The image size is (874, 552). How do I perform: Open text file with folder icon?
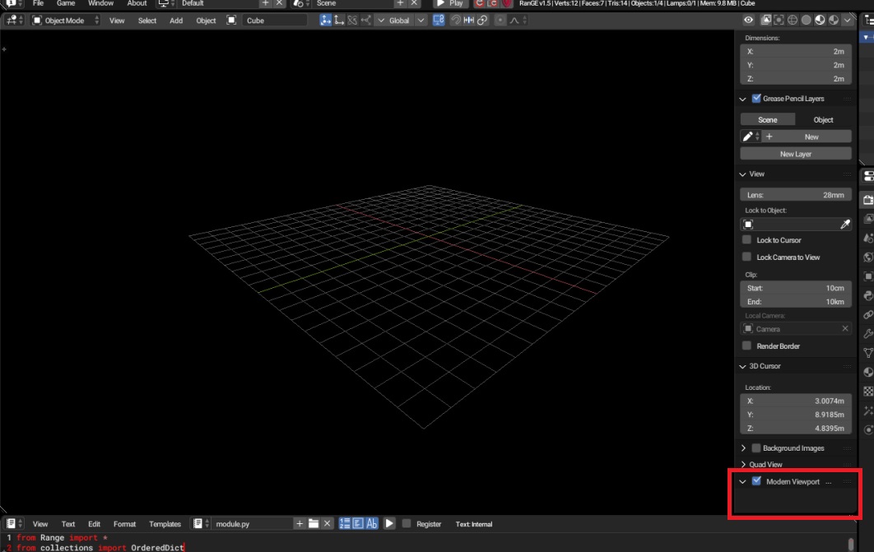pyautogui.click(x=314, y=523)
